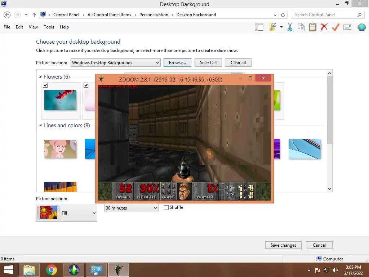Click scrollbar down arrow in picture list
Viewport: 369px width, 277px height.
tap(329, 189)
